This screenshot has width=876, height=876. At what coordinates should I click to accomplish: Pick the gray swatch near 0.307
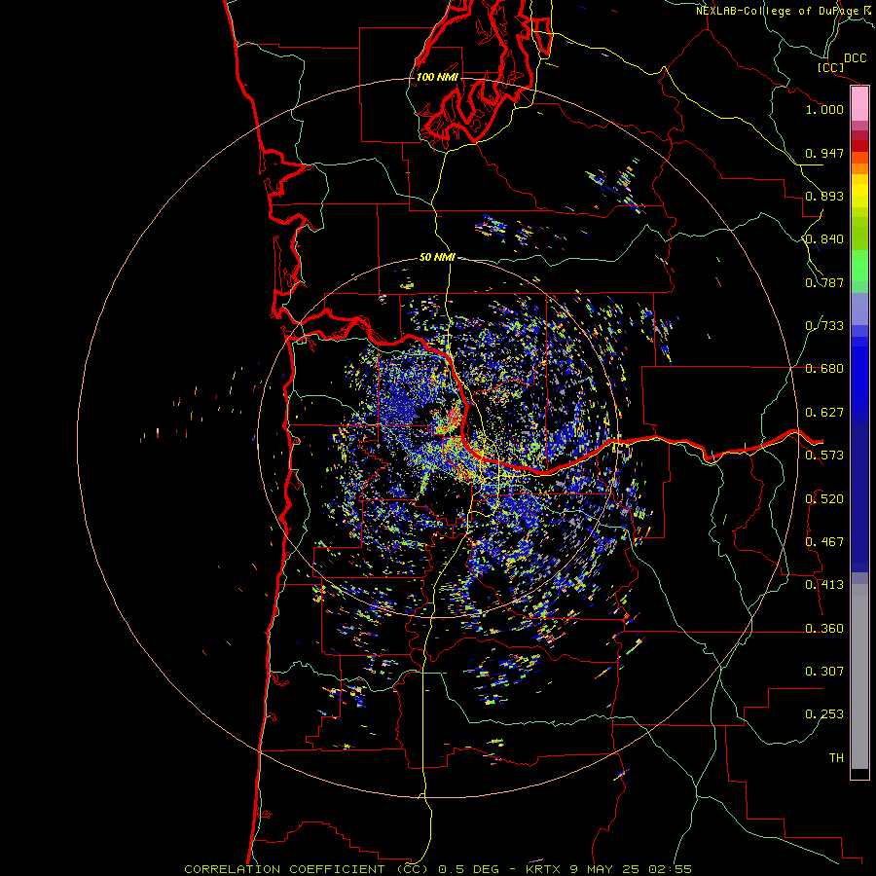coord(859,676)
